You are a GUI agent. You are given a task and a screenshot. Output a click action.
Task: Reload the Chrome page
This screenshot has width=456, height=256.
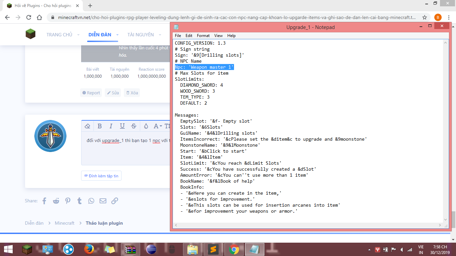[29, 17]
